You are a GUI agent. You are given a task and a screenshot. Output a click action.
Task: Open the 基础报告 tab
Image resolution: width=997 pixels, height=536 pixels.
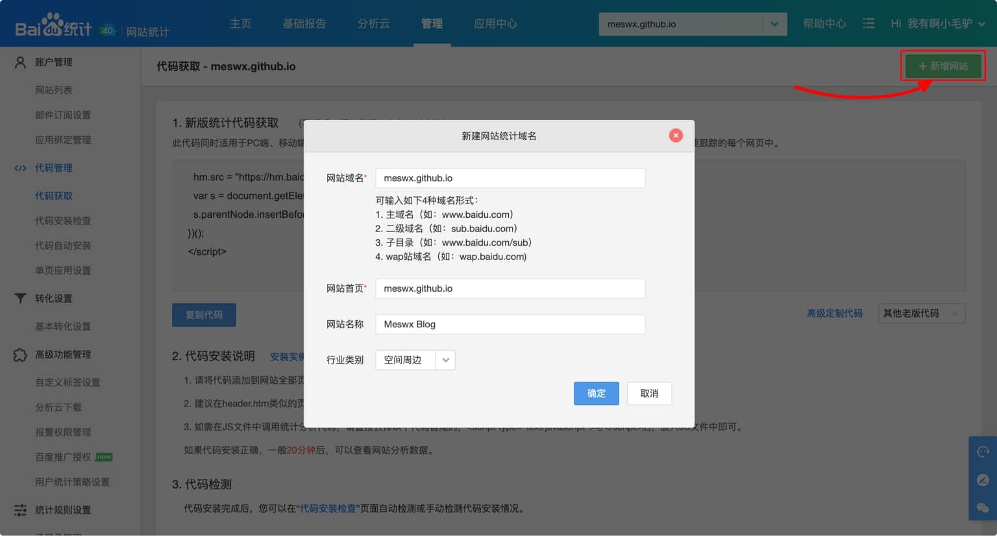pyautogui.click(x=304, y=23)
